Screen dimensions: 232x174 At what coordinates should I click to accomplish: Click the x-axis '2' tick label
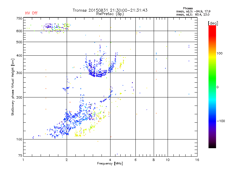point(67,160)
